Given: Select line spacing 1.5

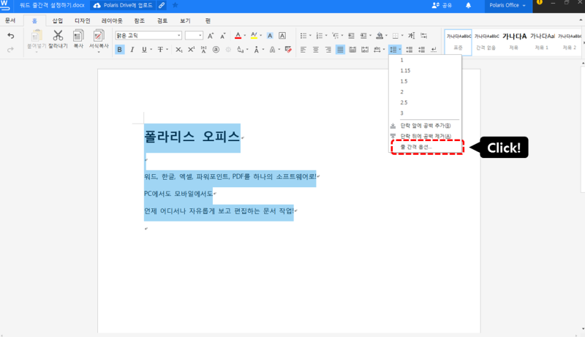Looking at the screenshot, I should pyautogui.click(x=425, y=81).
